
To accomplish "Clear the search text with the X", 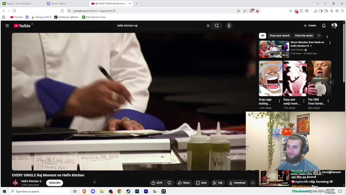I will [x=208, y=26].
